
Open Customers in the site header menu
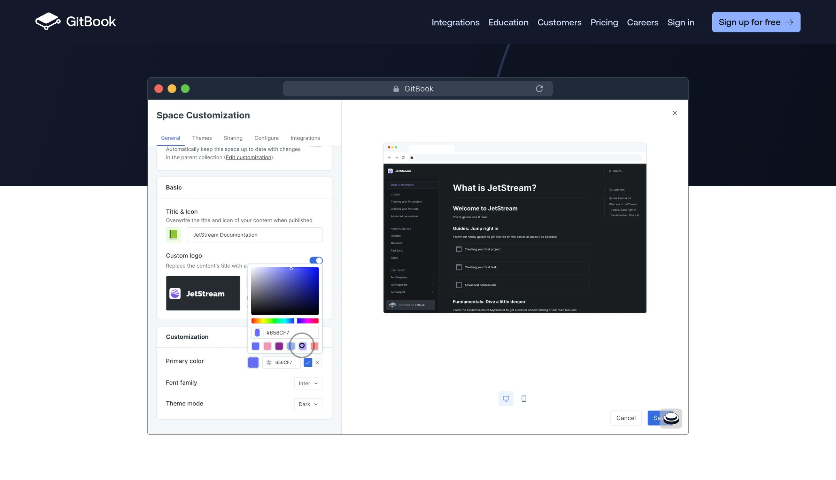tap(559, 22)
